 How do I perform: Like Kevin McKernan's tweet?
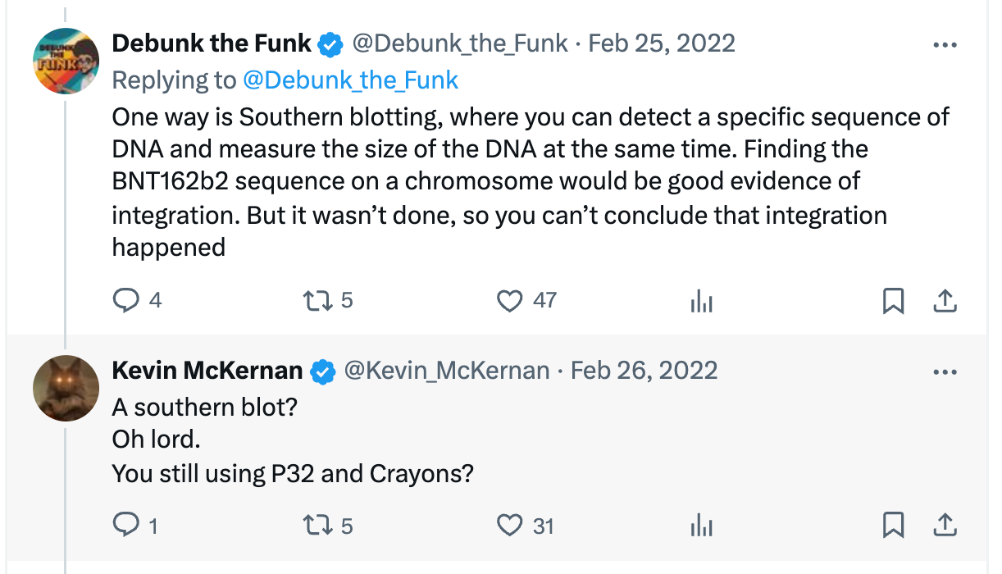coord(510,524)
